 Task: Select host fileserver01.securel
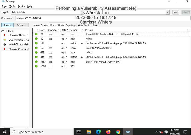coord(19,49)
